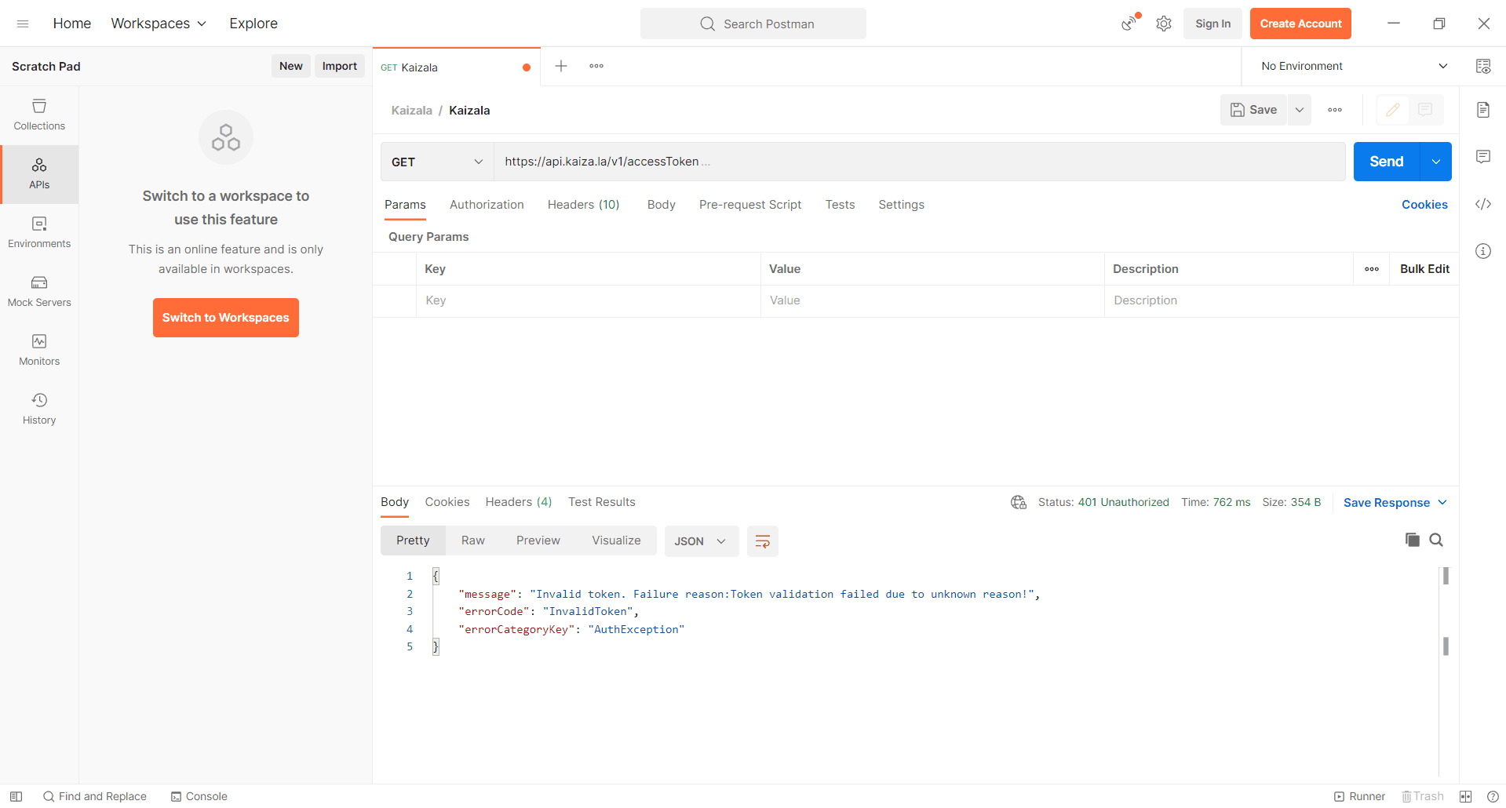Screen dimensions: 1506x808
Task: Open the HTTP method GET dropdown
Action: (437, 162)
